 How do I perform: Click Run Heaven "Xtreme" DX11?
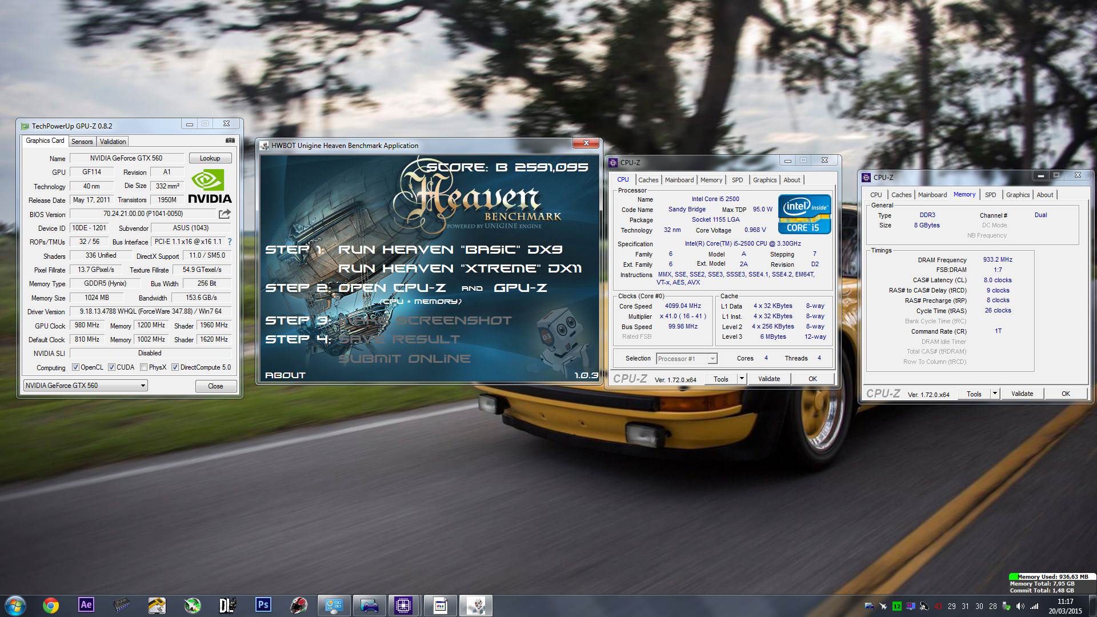tap(460, 269)
